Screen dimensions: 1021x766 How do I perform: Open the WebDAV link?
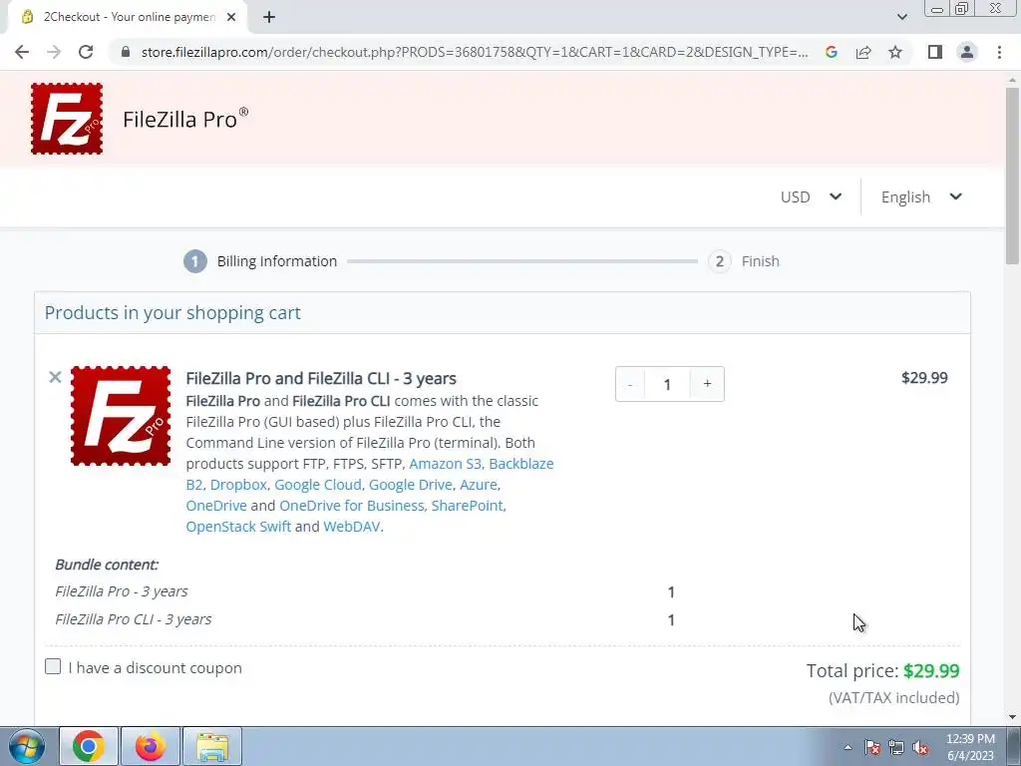[x=352, y=527]
